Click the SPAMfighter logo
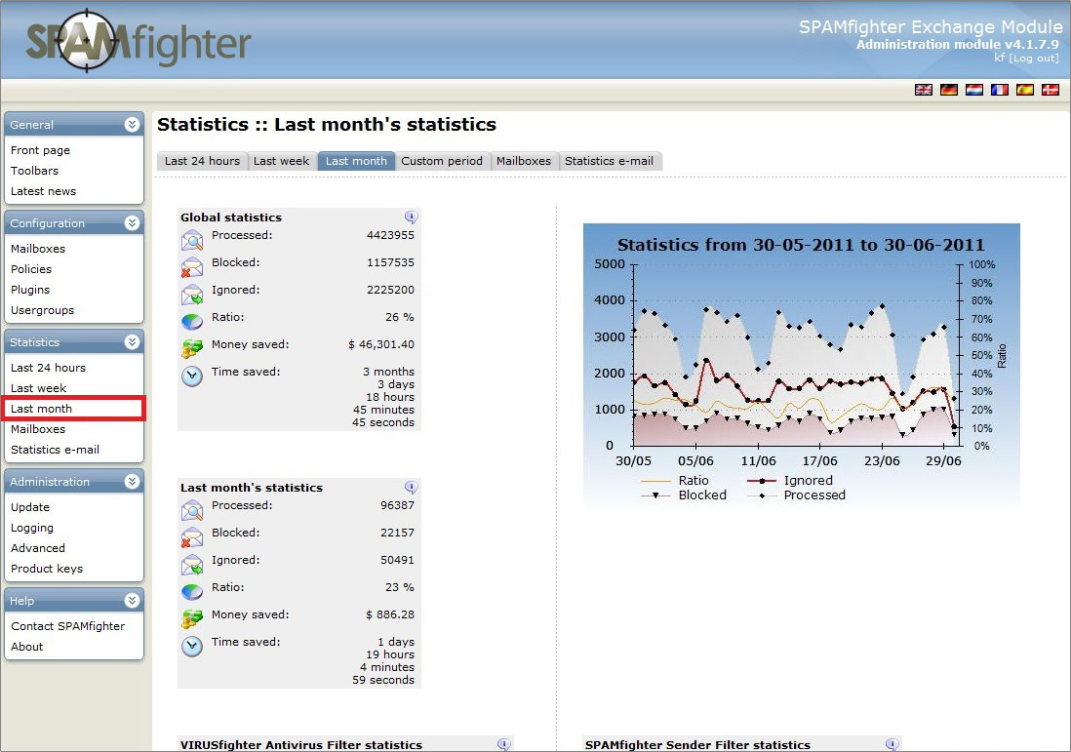 (x=139, y=42)
